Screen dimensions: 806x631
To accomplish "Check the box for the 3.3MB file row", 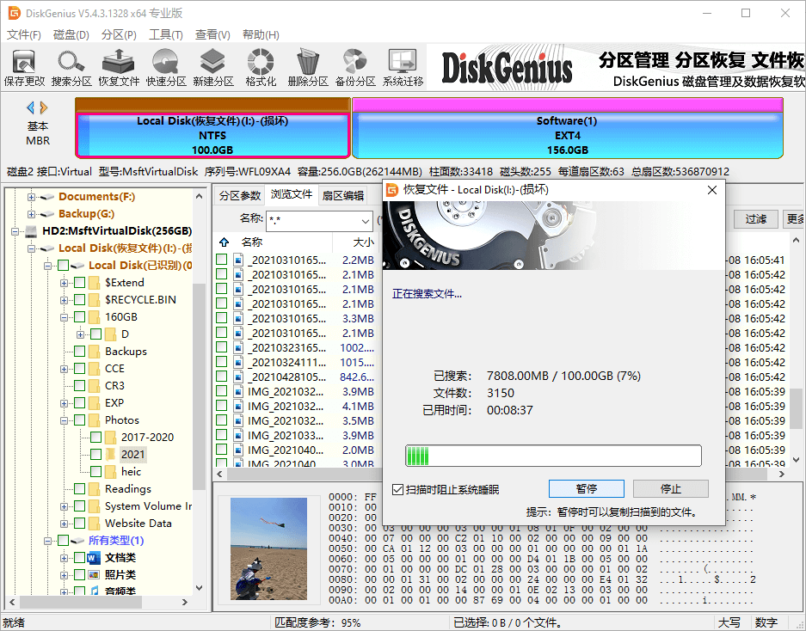I will (x=222, y=318).
